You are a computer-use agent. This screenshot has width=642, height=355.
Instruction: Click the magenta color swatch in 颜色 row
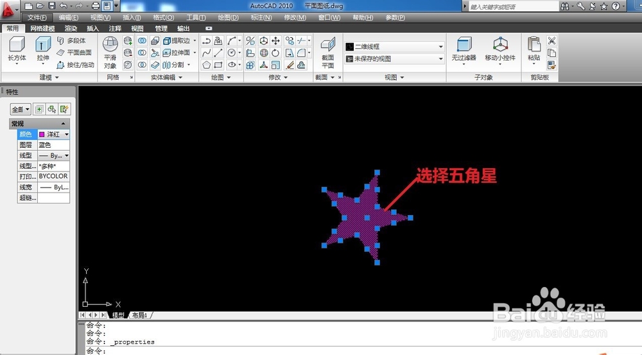click(x=42, y=134)
